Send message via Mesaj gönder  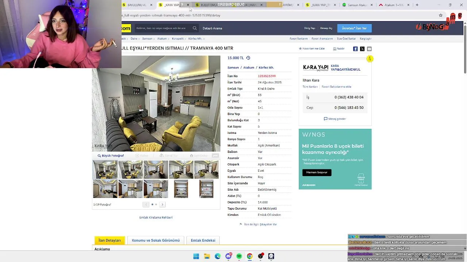coord(335,119)
